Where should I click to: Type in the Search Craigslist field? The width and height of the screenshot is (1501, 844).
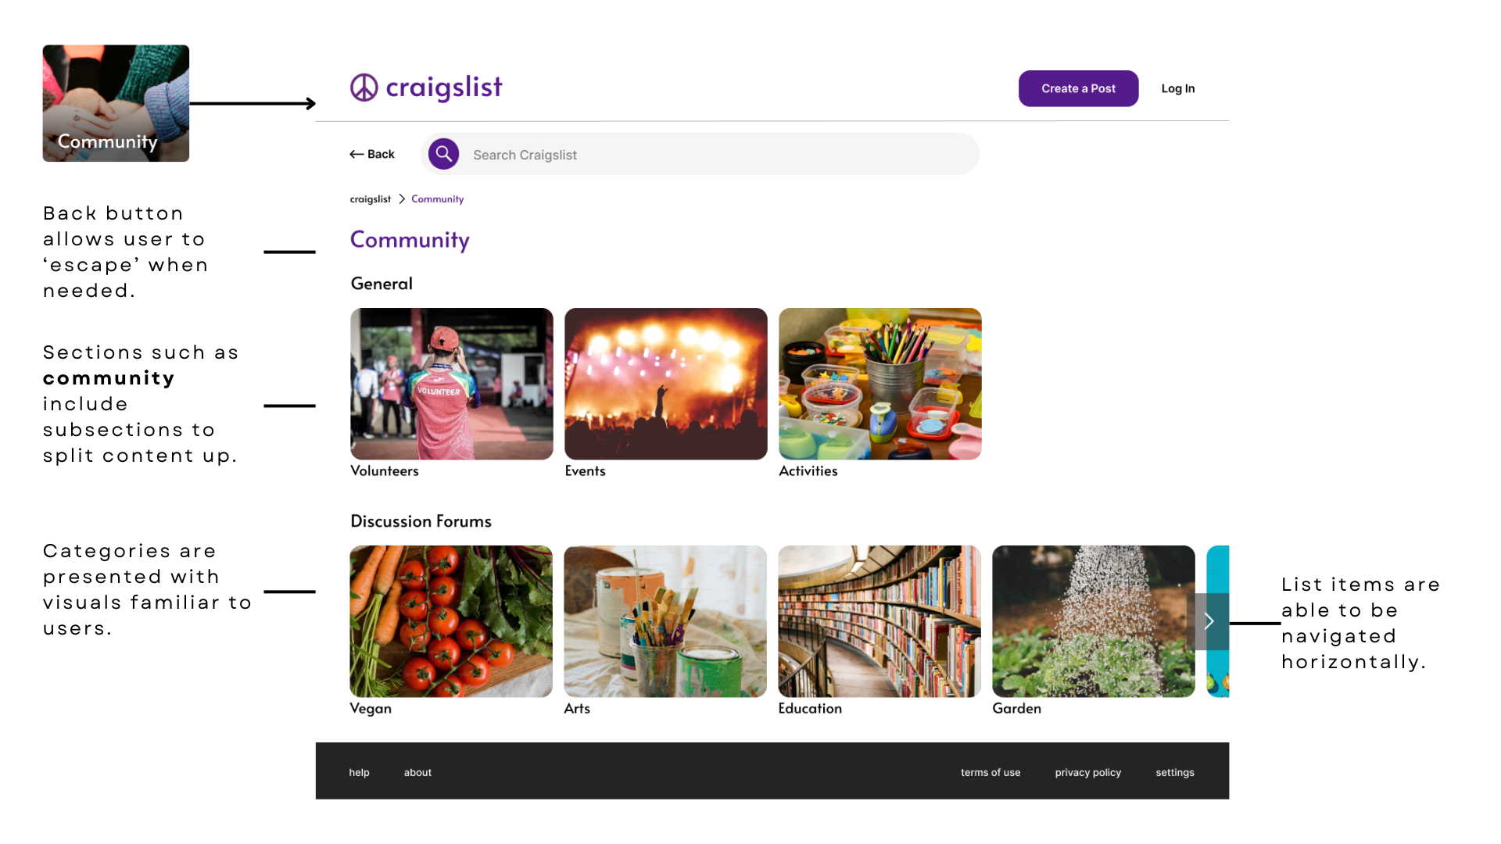point(704,155)
